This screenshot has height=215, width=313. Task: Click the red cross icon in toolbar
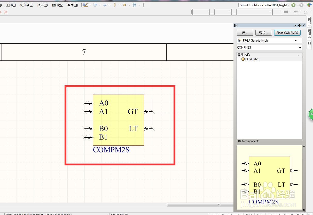[x=6, y=12]
